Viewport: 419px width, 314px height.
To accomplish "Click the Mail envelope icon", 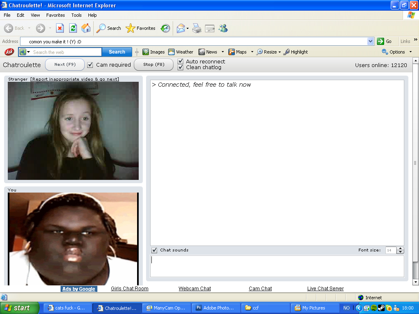I will 180,28.
